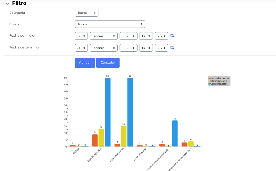The width and height of the screenshot is (276, 171).
Task: Collapse the Filtro section chevron
Action: pyautogui.click(x=7, y=3)
